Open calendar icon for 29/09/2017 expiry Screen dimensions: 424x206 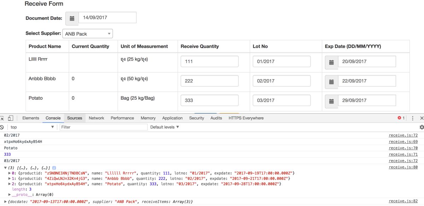pyautogui.click(x=331, y=101)
